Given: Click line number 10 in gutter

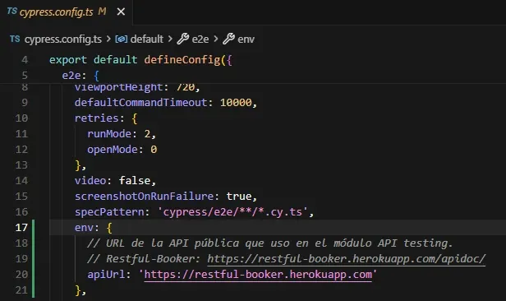Looking at the screenshot, I should tap(21, 118).
